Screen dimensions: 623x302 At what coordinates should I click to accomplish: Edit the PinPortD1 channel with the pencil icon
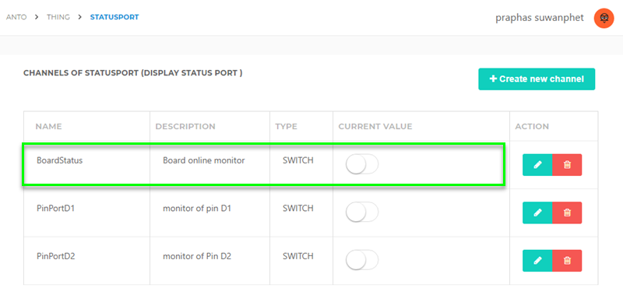[537, 212]
